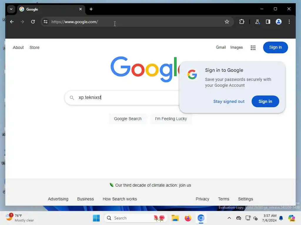Open Advertising footer link
Screen dimensions: 301x225
tap(58, 199)
